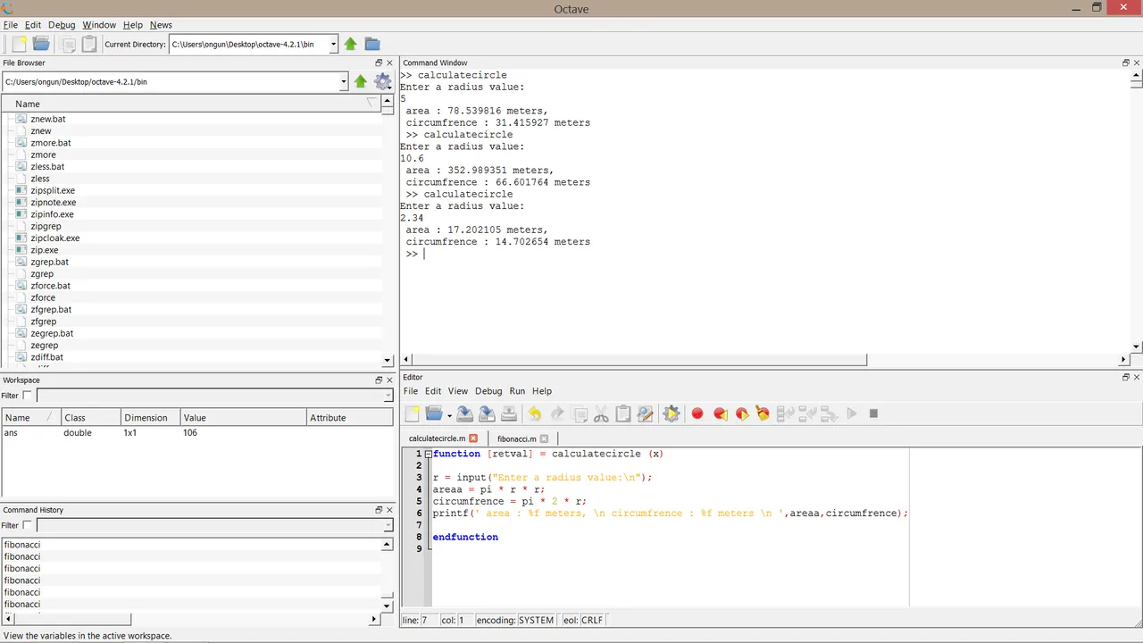The image size is (1143, 643).
Task: Open Find and Replace in Editor
Action: pyautogui.click(x=645, y=413)
